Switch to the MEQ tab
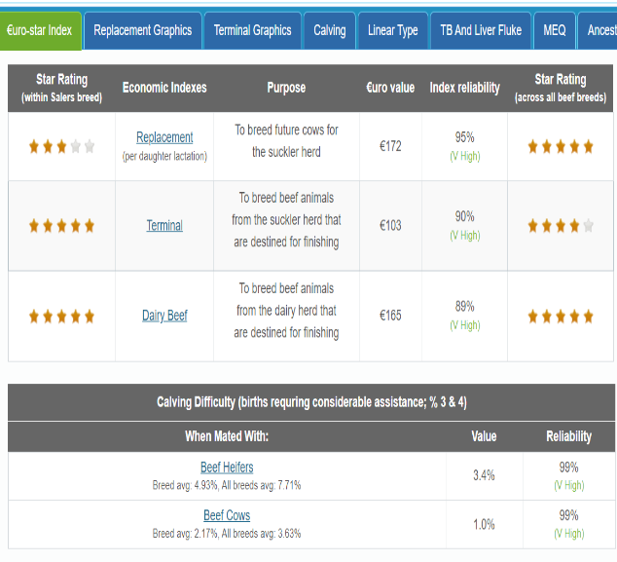617x562 pixels. pos(554,30)
